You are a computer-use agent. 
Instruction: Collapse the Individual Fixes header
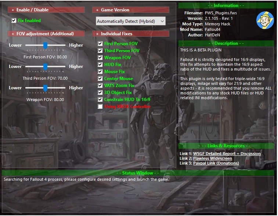point(131,34)
